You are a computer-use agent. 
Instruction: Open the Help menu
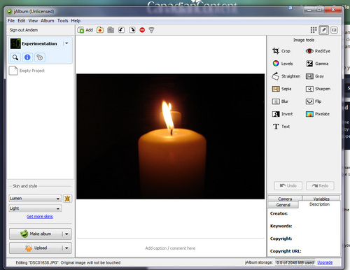click(76, 20)
